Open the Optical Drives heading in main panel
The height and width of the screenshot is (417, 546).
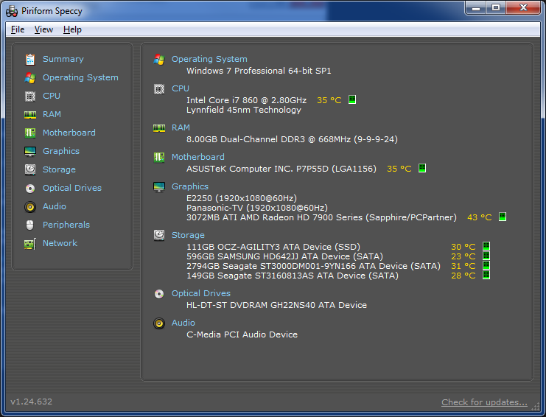(201, 293)
